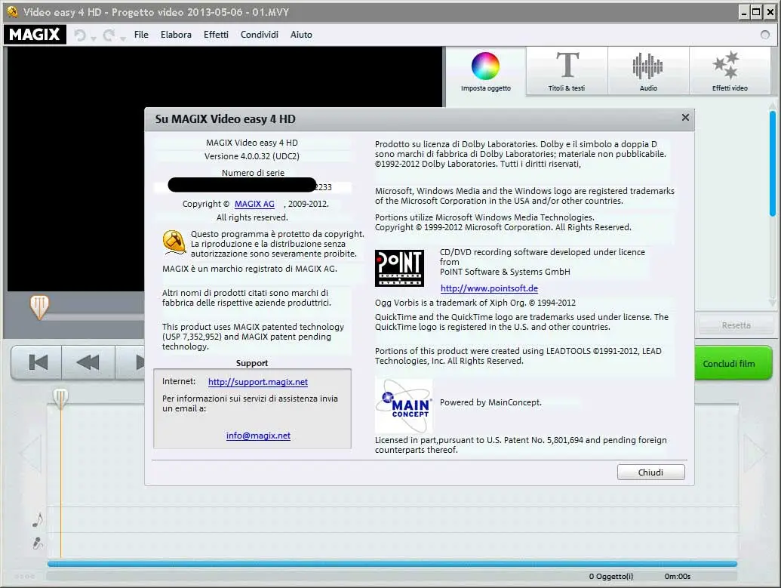
Task: Click the MAGIX program icon in dialog
Action: pyautogui.click(x=174, y=242)
